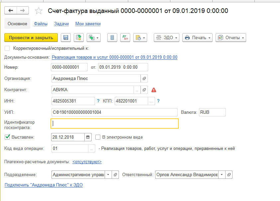The width and height of the screenshot is (280, 201).
Task: Click the document date field 09.01.2019
Action: click(x=123, y=67)
